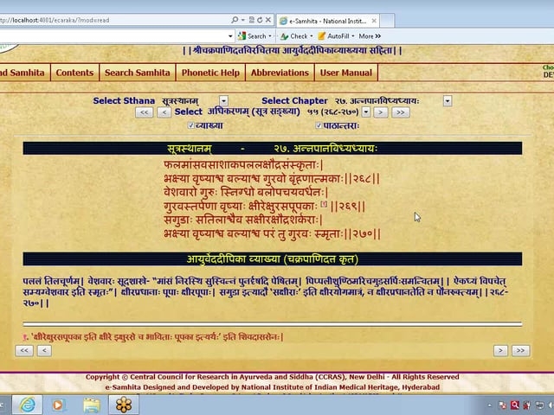Click the flower application icon in taskbar
Screen dimensions: 554x415
tap(124, 404)
